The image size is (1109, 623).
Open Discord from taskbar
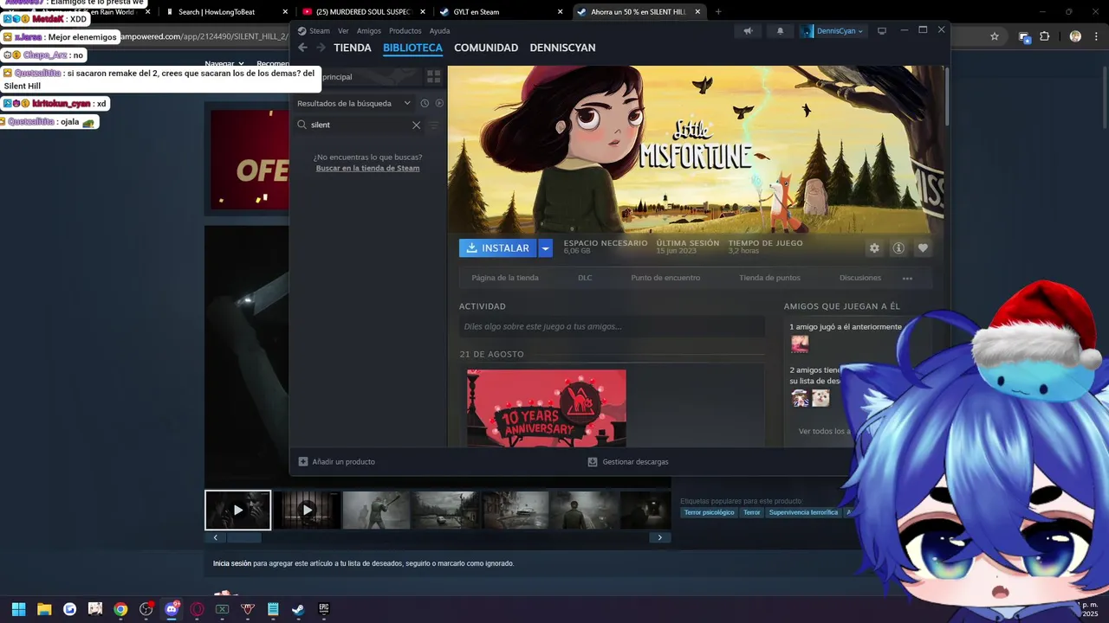tap(172, 609)
